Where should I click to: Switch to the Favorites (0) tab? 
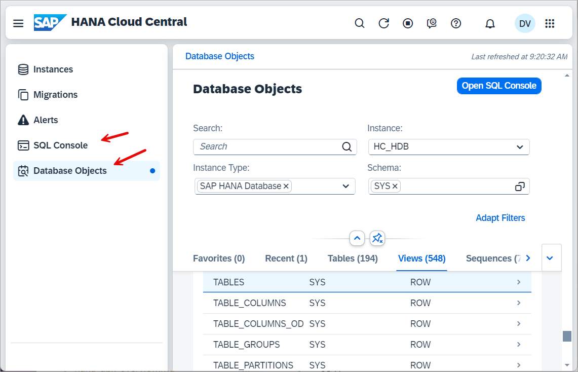point(219,258)
